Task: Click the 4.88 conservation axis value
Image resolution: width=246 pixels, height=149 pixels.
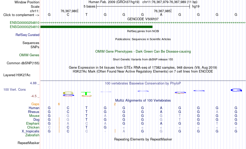Action: click(x=33, y=83)
